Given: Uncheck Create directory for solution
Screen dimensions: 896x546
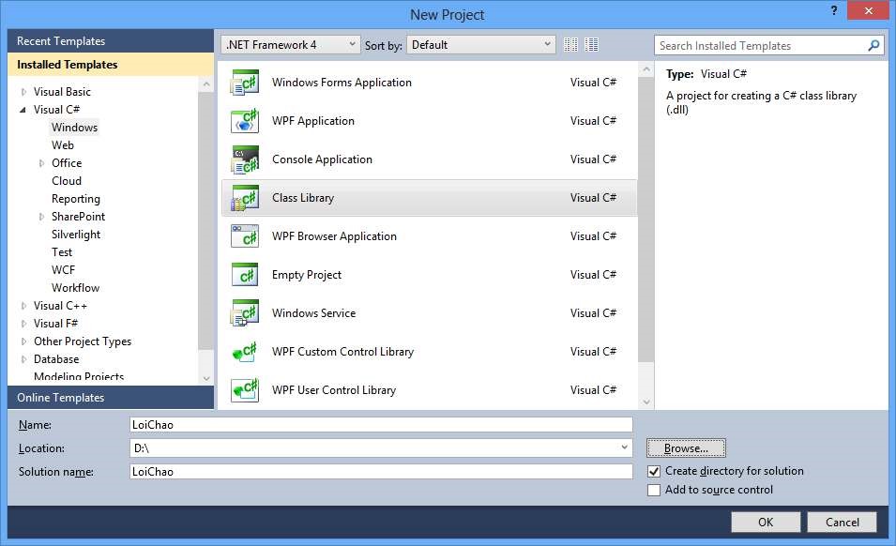Looking at the screenshot, I should [655, 471].
